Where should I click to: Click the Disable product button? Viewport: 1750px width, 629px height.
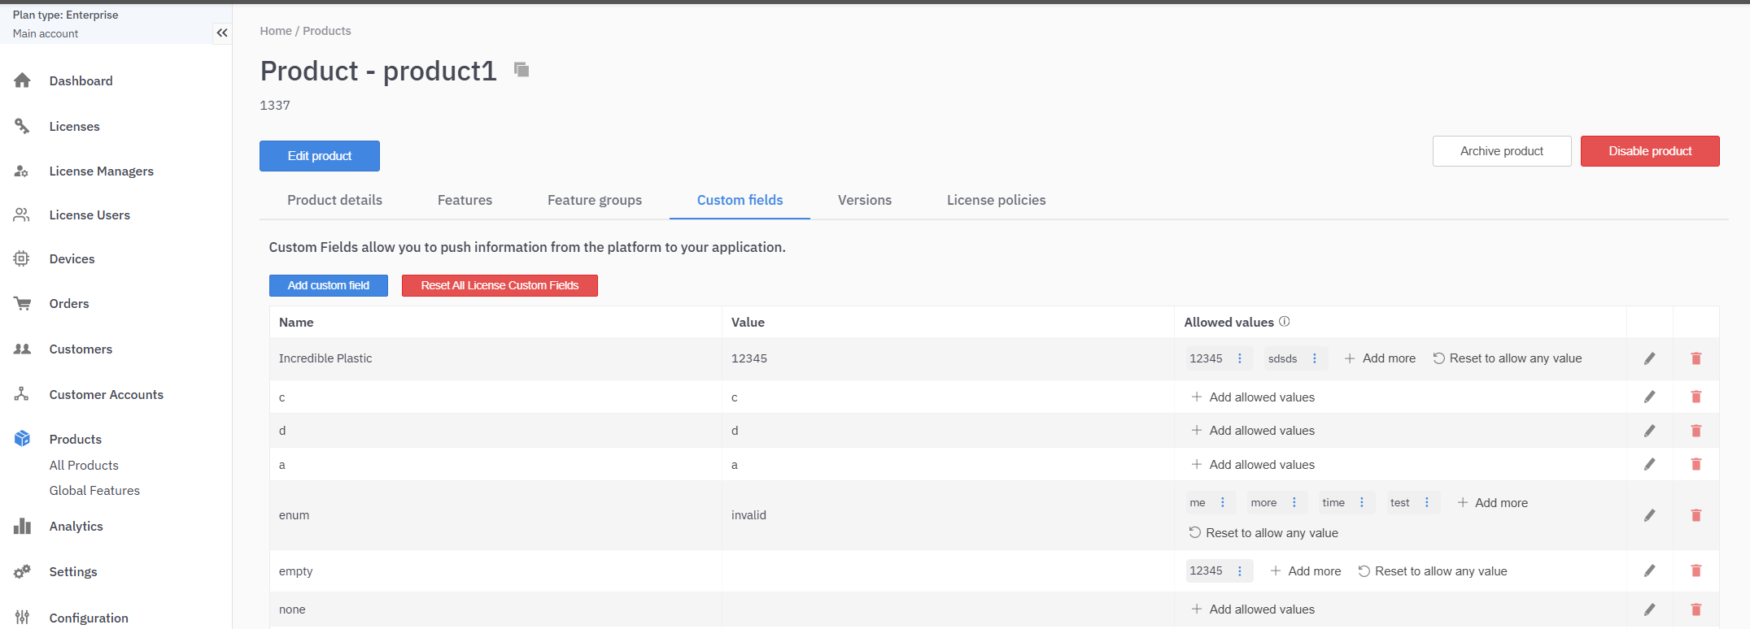pos(1649,151)
